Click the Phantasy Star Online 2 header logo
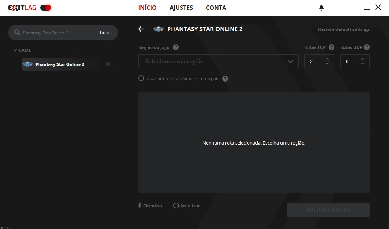This screenshot has width=389, height=229. pyautogui.click(x=158, y=29)
